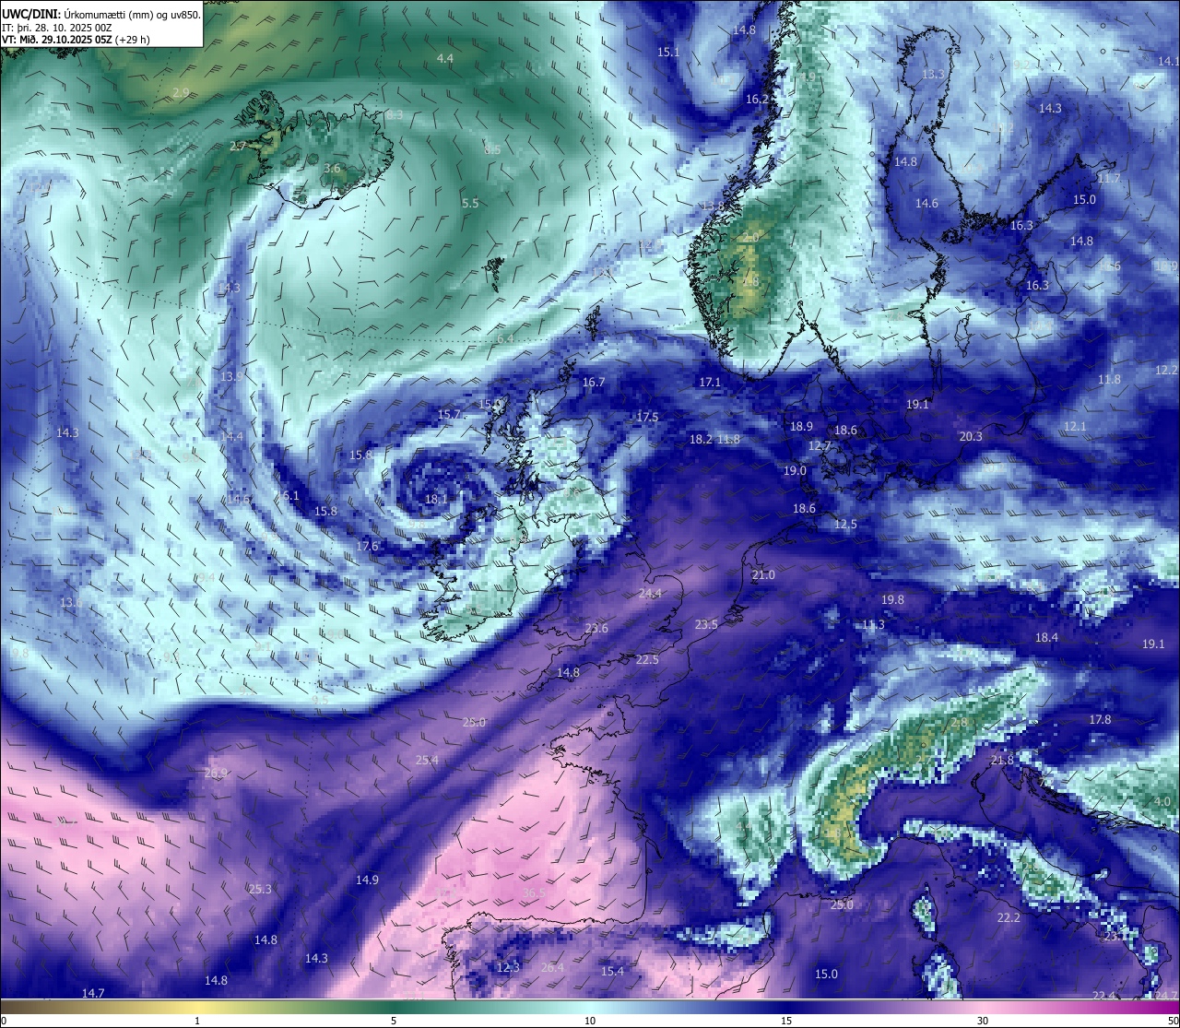Click the value '18.2' in the North Sea
Viewport: 1180px width, 1028px height.
click(x=701, y=439)
